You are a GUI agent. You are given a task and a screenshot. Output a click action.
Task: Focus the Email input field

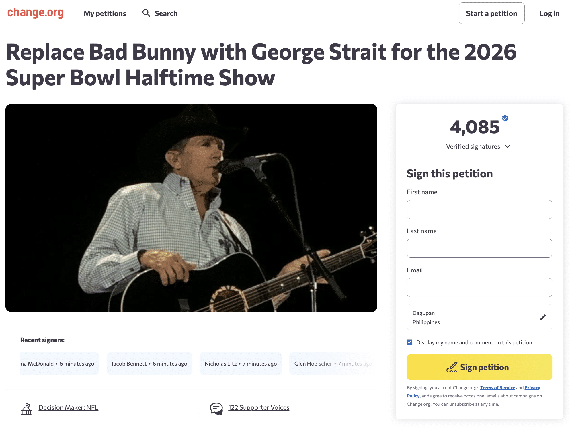click(x=479, y=288)
